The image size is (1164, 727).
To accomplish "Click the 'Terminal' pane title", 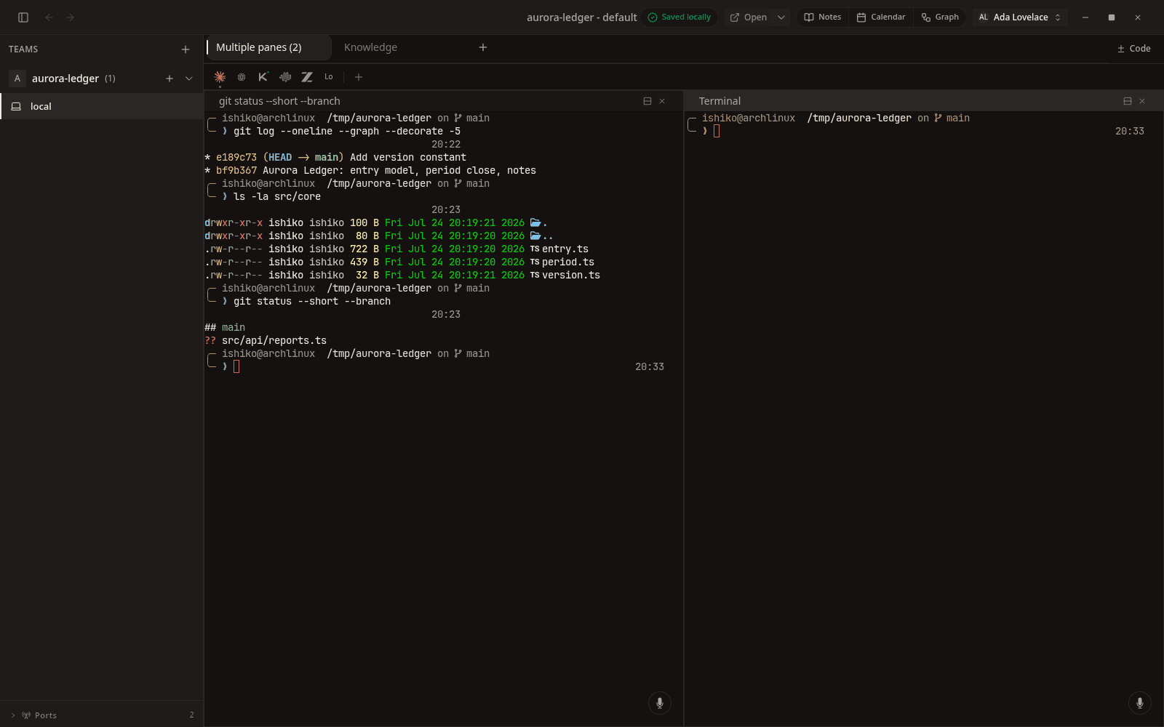I will (719, 101).
